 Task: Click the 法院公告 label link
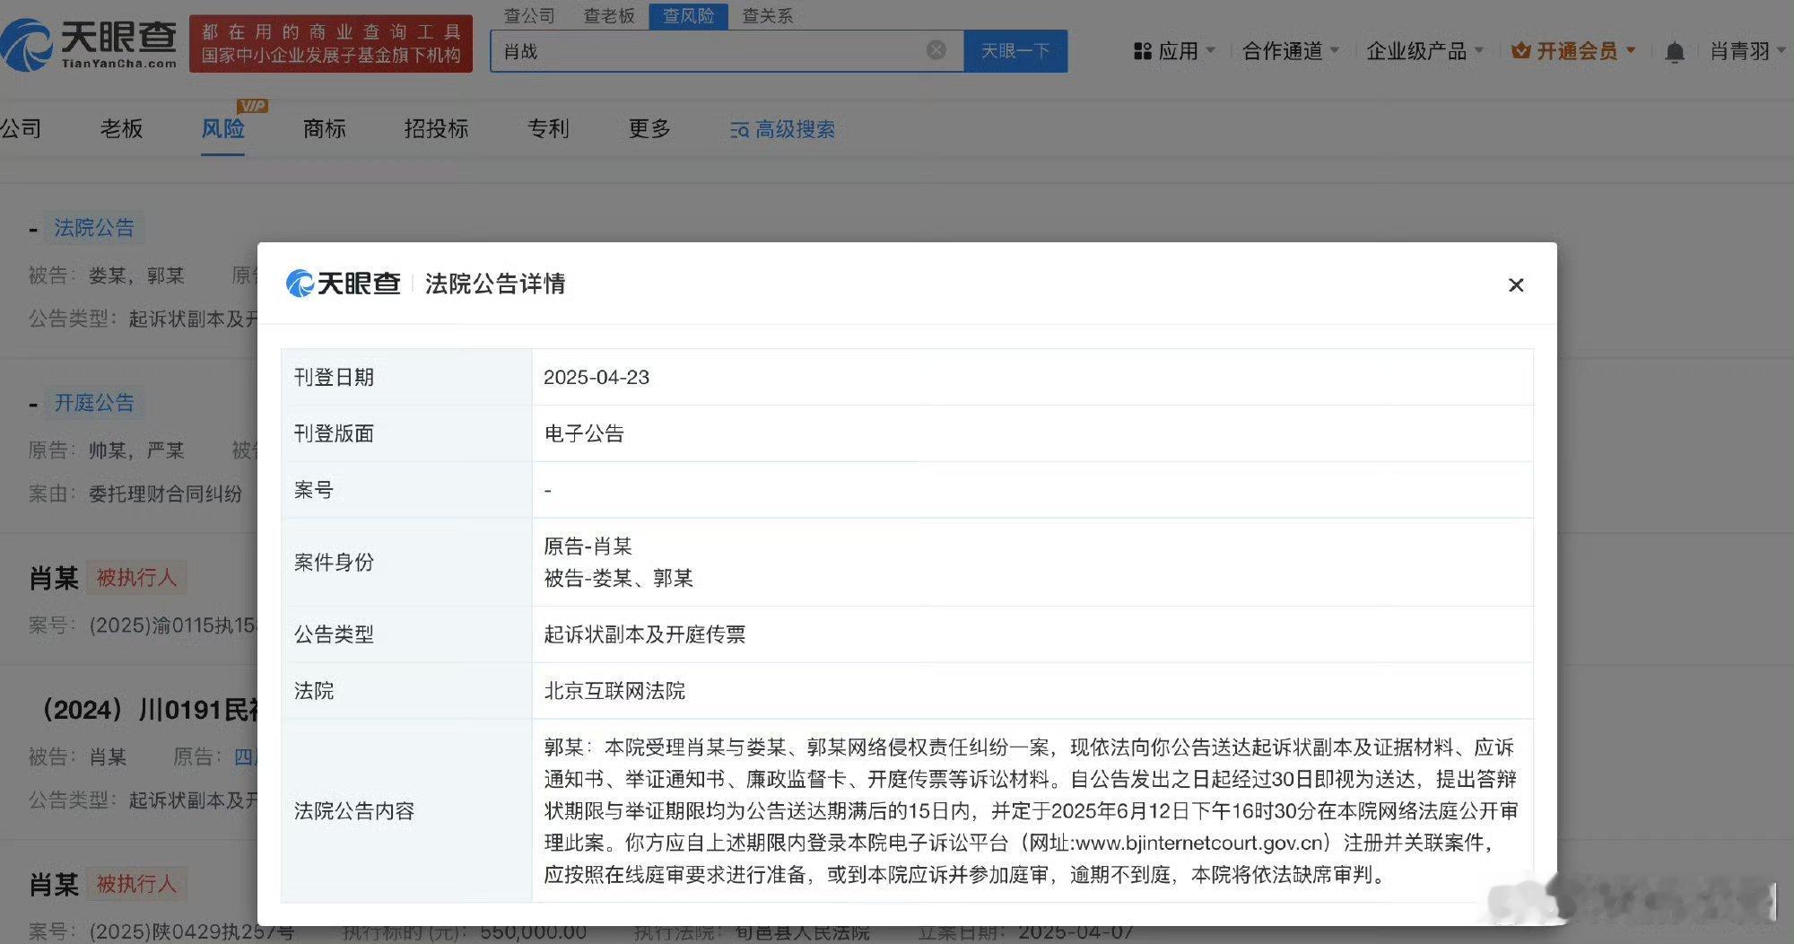[93, 228]
